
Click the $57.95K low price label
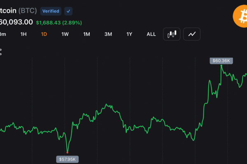tap(68, 159)
